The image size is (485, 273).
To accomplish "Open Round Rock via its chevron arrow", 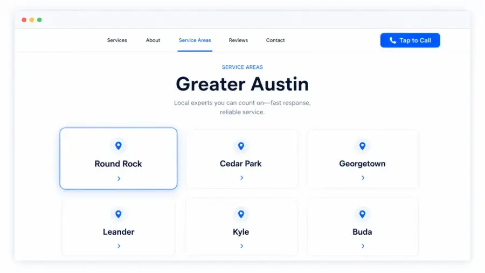I will click(119, 178).
